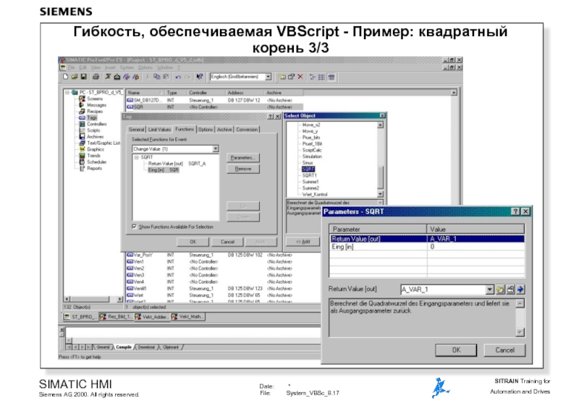This screenshot has width=579, height=401.
Task: Select Trends icon in project tree
Action: (x=82, y=156)
